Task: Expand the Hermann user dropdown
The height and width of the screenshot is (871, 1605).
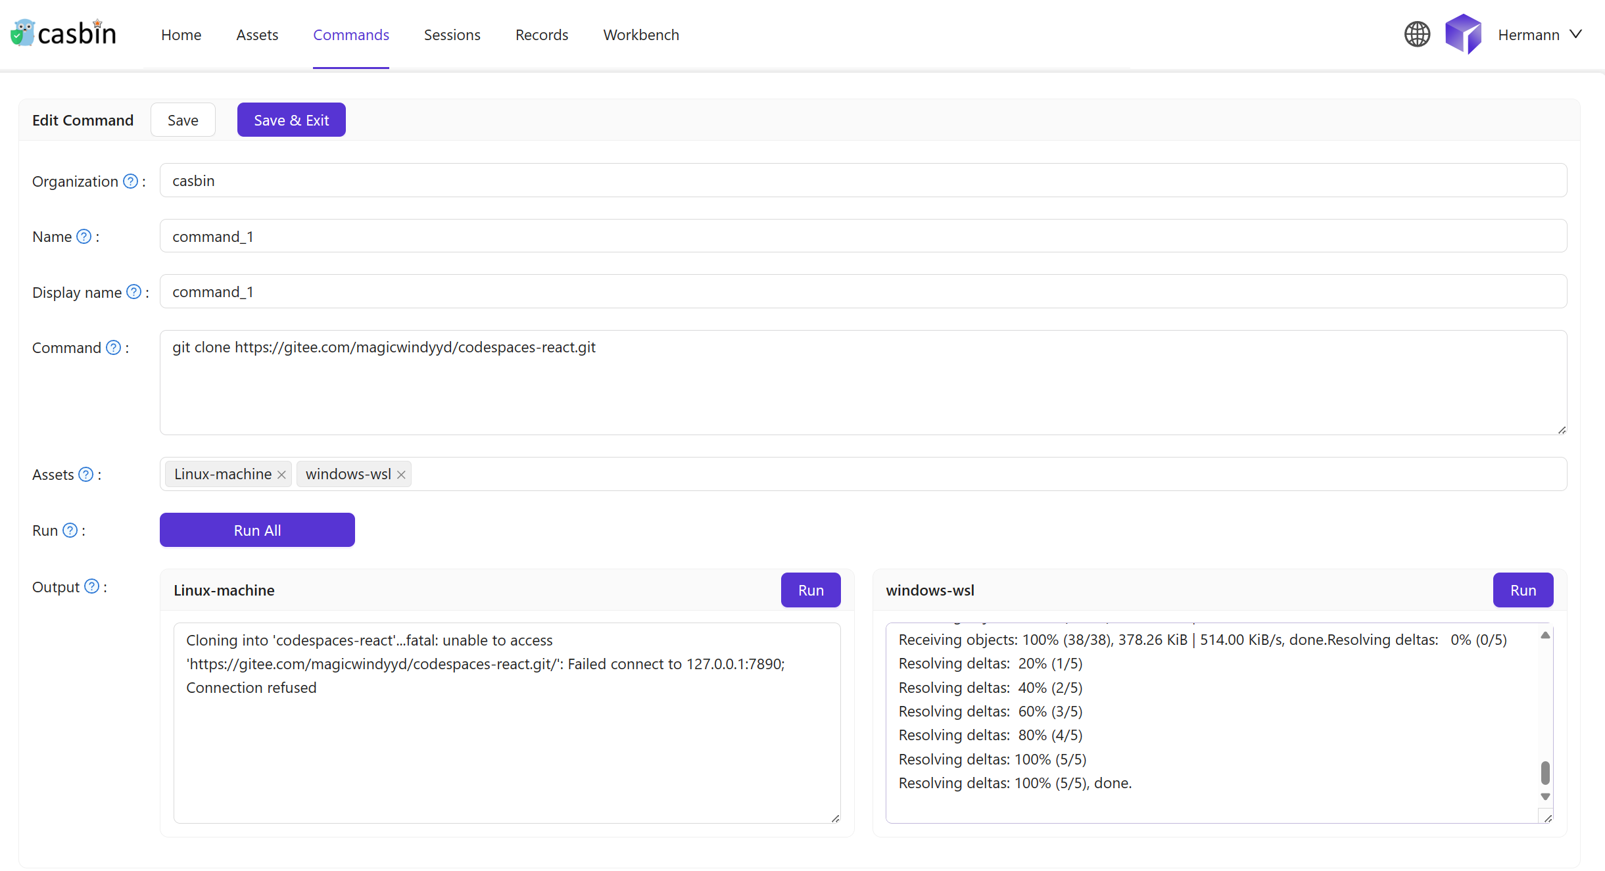Action: 1539,34
